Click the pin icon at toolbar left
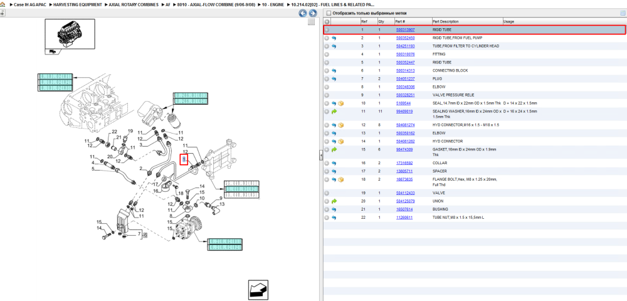Viewport: 627px width, 301px height. tap(3, 13)
